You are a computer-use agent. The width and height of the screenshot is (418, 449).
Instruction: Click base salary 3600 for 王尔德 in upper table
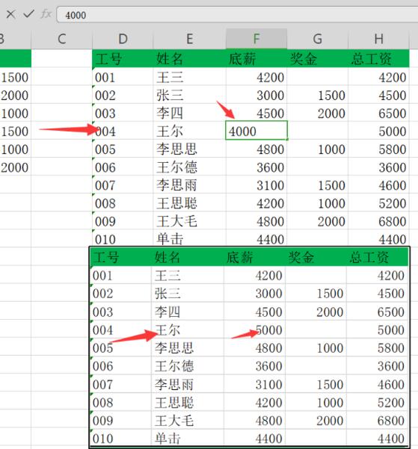[x=256, y=167]
